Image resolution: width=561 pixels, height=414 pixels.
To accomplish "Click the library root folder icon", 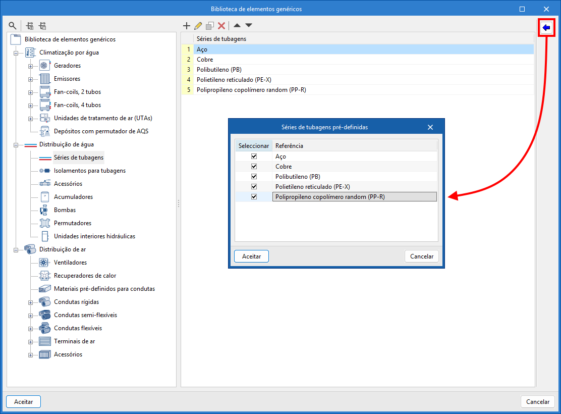I will pyautogui.click(x=16, y=39).
